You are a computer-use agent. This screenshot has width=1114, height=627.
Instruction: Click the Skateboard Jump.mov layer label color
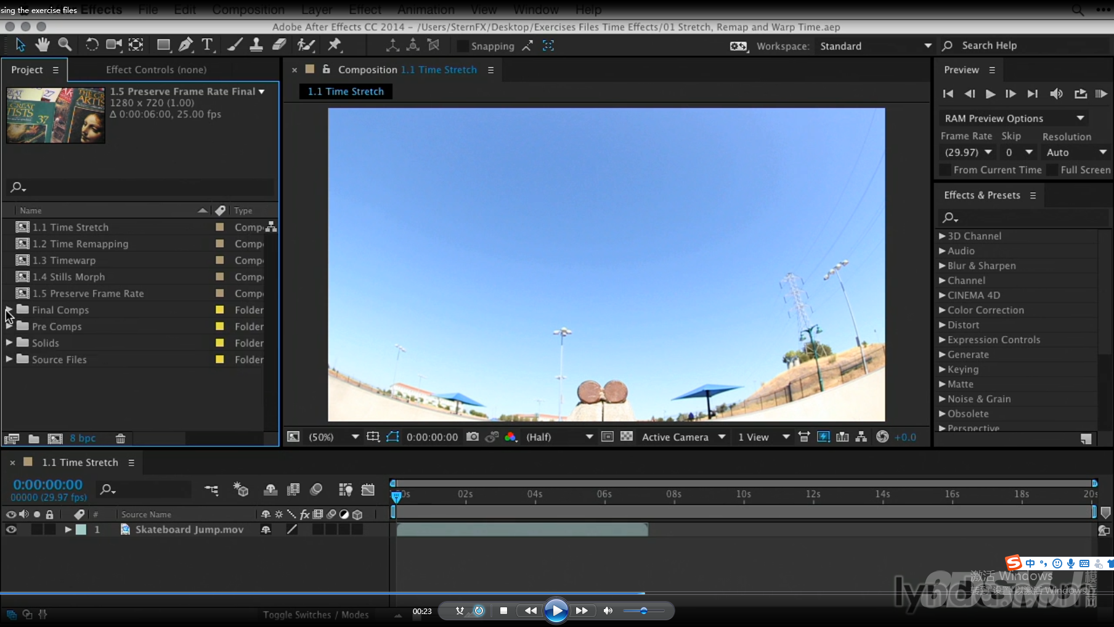81,530
